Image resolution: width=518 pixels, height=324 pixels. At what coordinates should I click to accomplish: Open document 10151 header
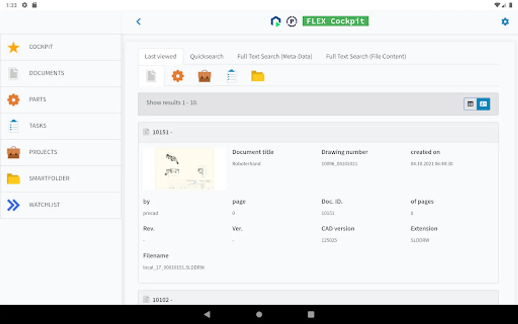162,132
